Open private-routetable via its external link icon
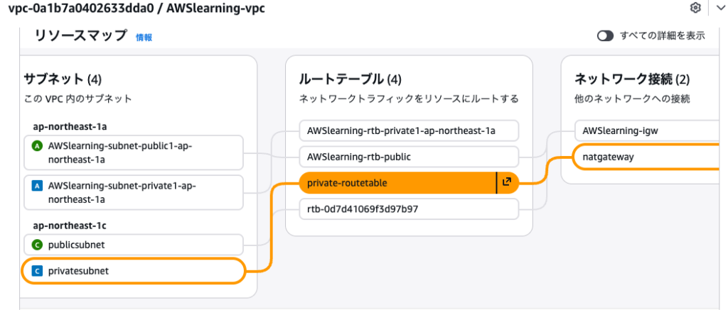The image size is (728, 310). pyautogui.click(x=507, y=182)
